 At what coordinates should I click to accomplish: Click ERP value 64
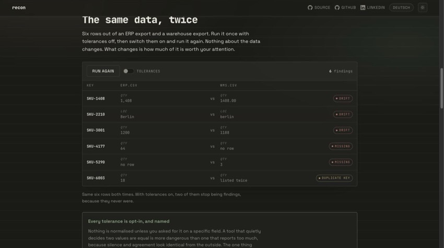point(123,148)
